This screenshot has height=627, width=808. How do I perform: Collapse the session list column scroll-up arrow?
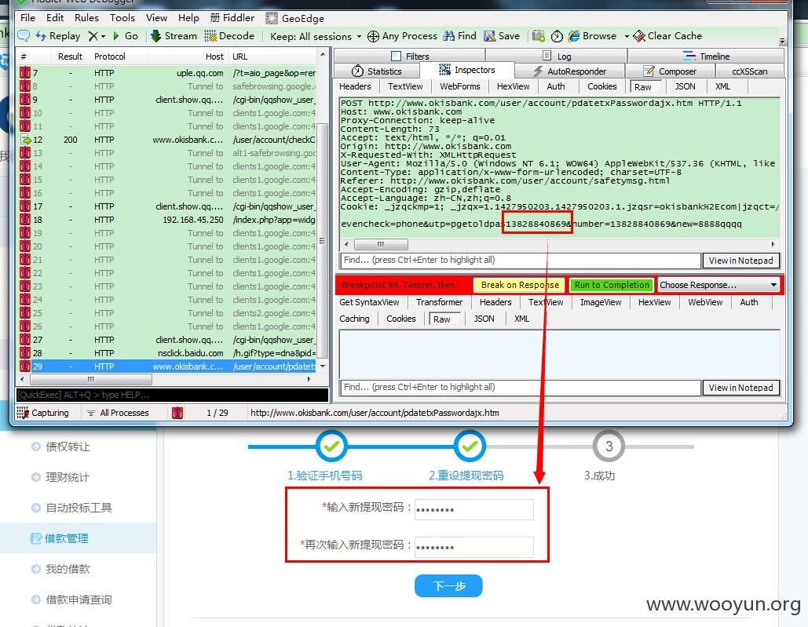click(323, 55)
